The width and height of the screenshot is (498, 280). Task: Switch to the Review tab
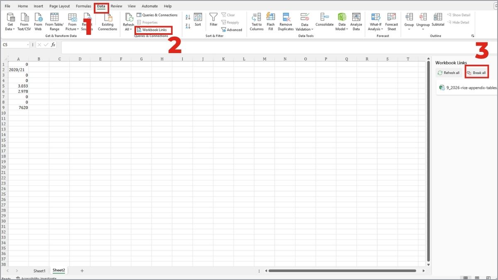pyautogui.click(x=117, y=6)
